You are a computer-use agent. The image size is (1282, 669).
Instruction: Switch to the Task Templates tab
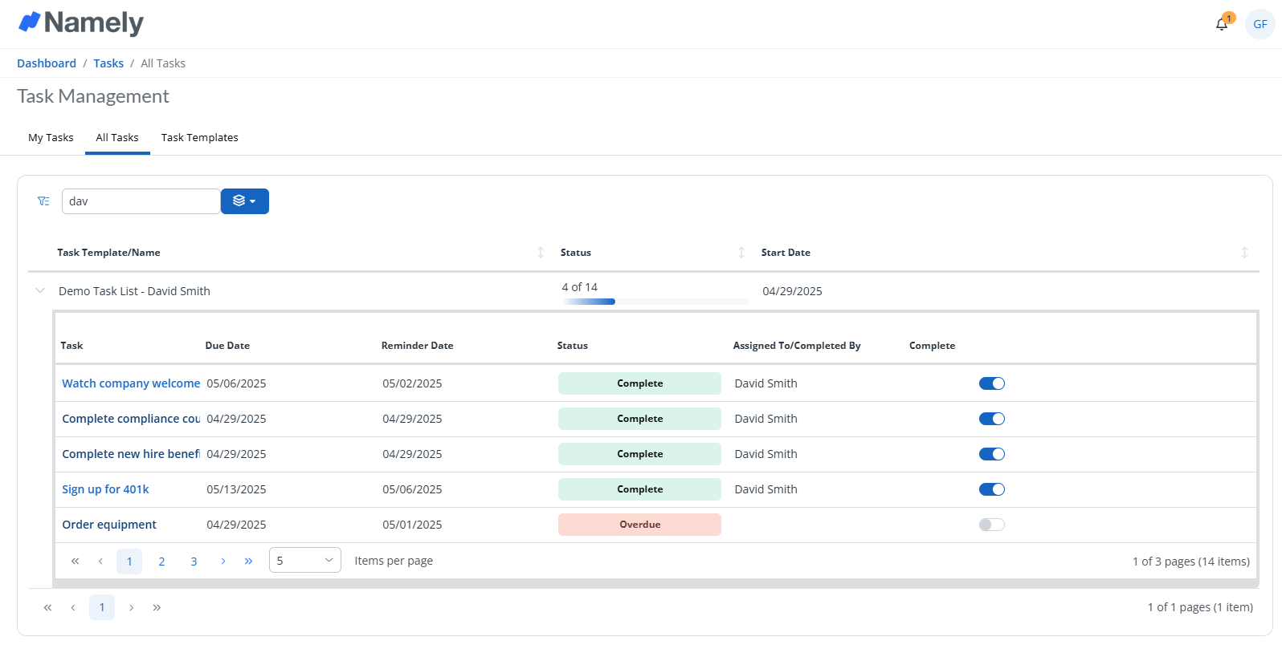click(199, 138)
